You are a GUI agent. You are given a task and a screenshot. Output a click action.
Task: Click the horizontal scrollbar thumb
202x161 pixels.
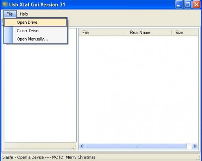(x=136, y=146)
